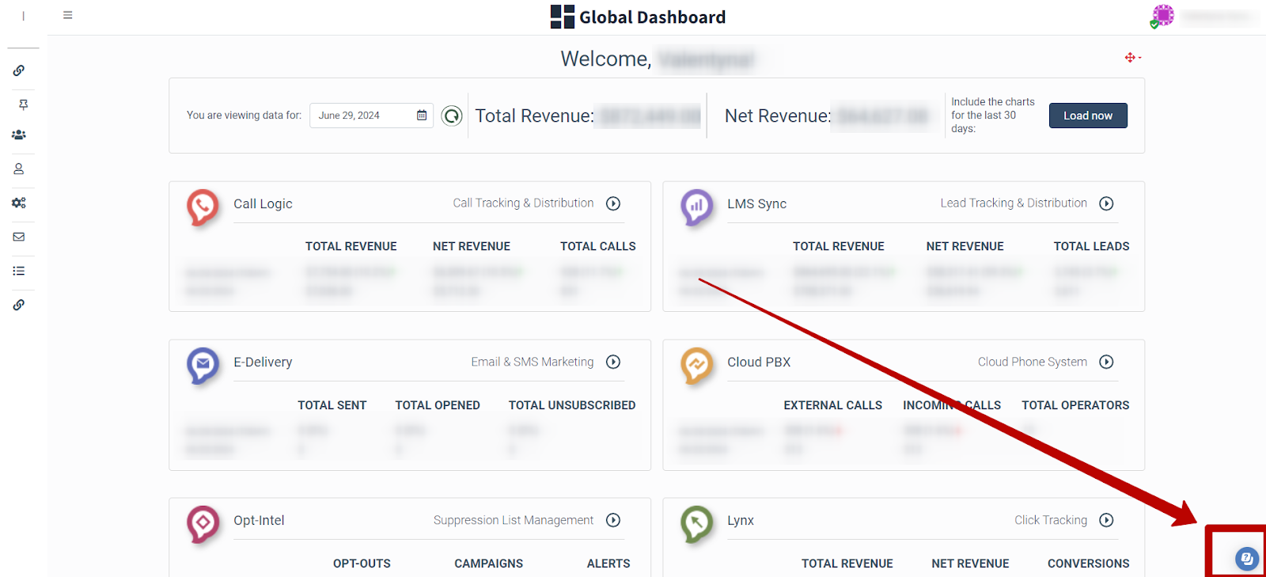
Task: Open the user avatar account menu
Action: [x=1162, y=16]
